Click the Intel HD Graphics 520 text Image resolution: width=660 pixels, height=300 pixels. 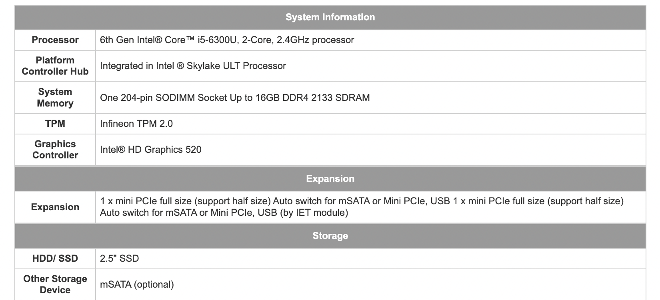(151, 150)
